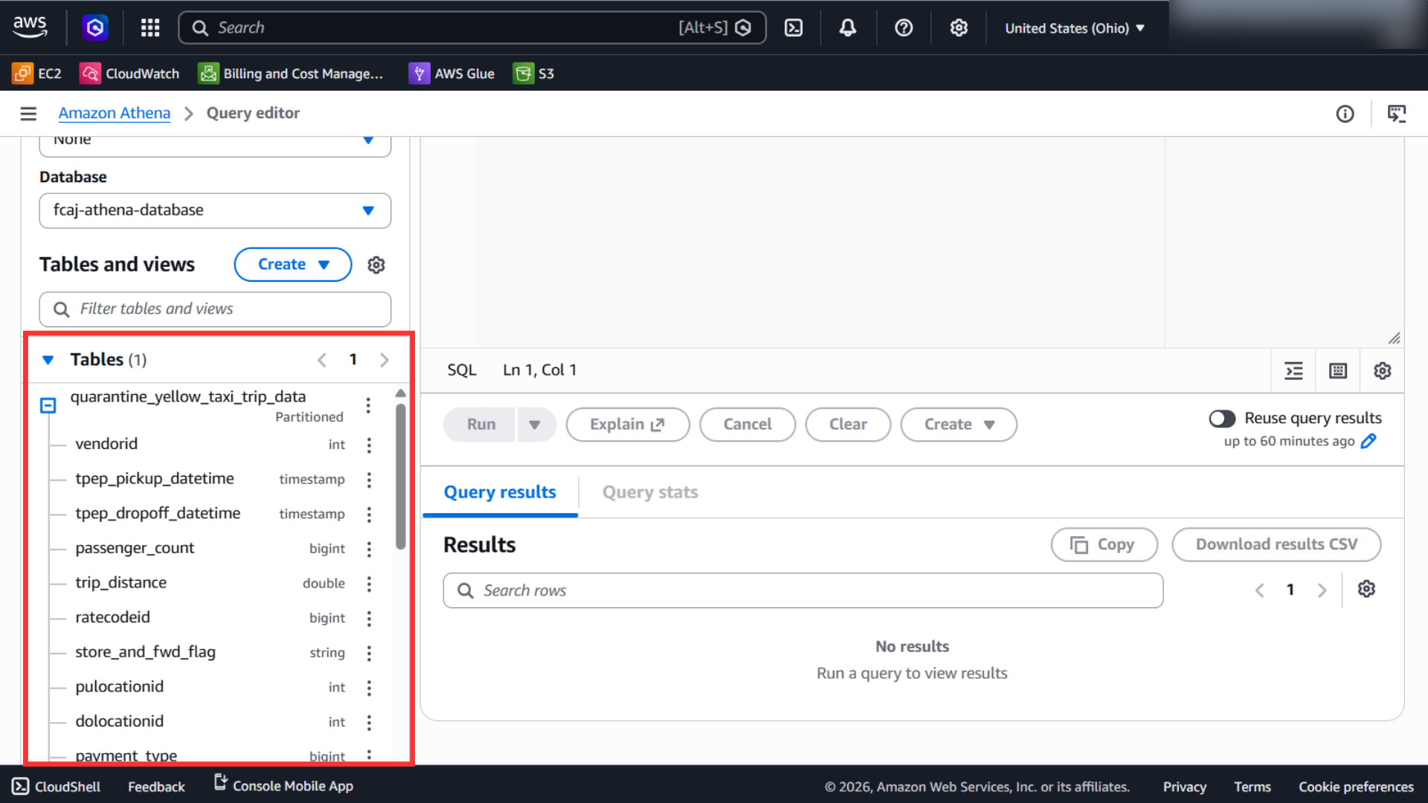Open the services grid menu icon

150,28
